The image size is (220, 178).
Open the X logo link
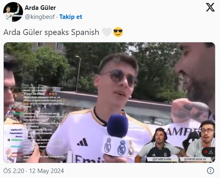click(x=210, y=7)
